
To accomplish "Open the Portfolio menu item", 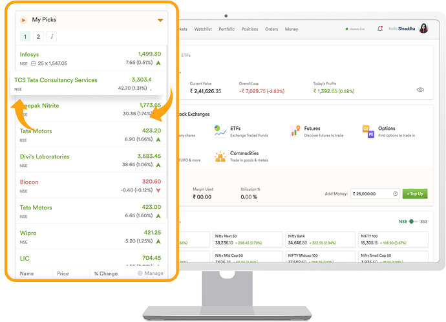I will [x=226, y=29].
